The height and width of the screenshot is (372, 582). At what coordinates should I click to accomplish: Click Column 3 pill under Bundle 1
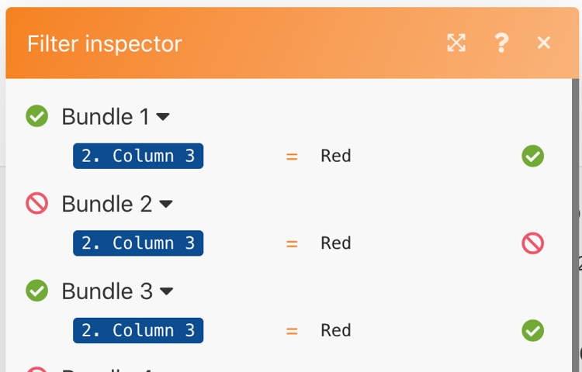pyautogui.click(x=138, y=156)
